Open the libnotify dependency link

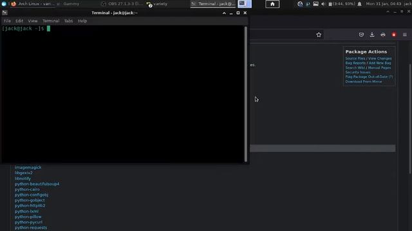click(x=23, y=178)
